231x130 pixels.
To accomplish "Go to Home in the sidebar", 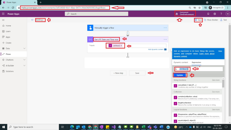I will click(8, 26).
